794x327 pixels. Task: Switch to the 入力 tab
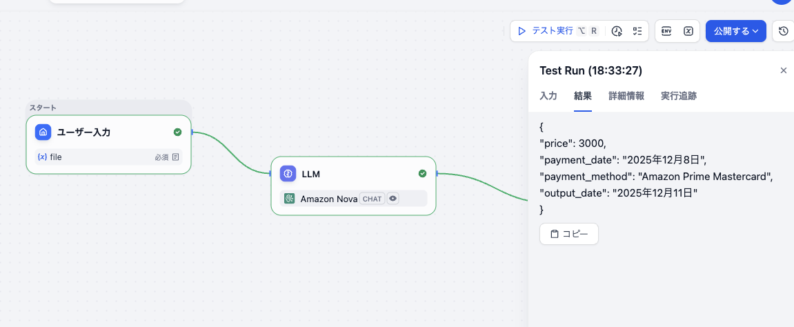548,96
